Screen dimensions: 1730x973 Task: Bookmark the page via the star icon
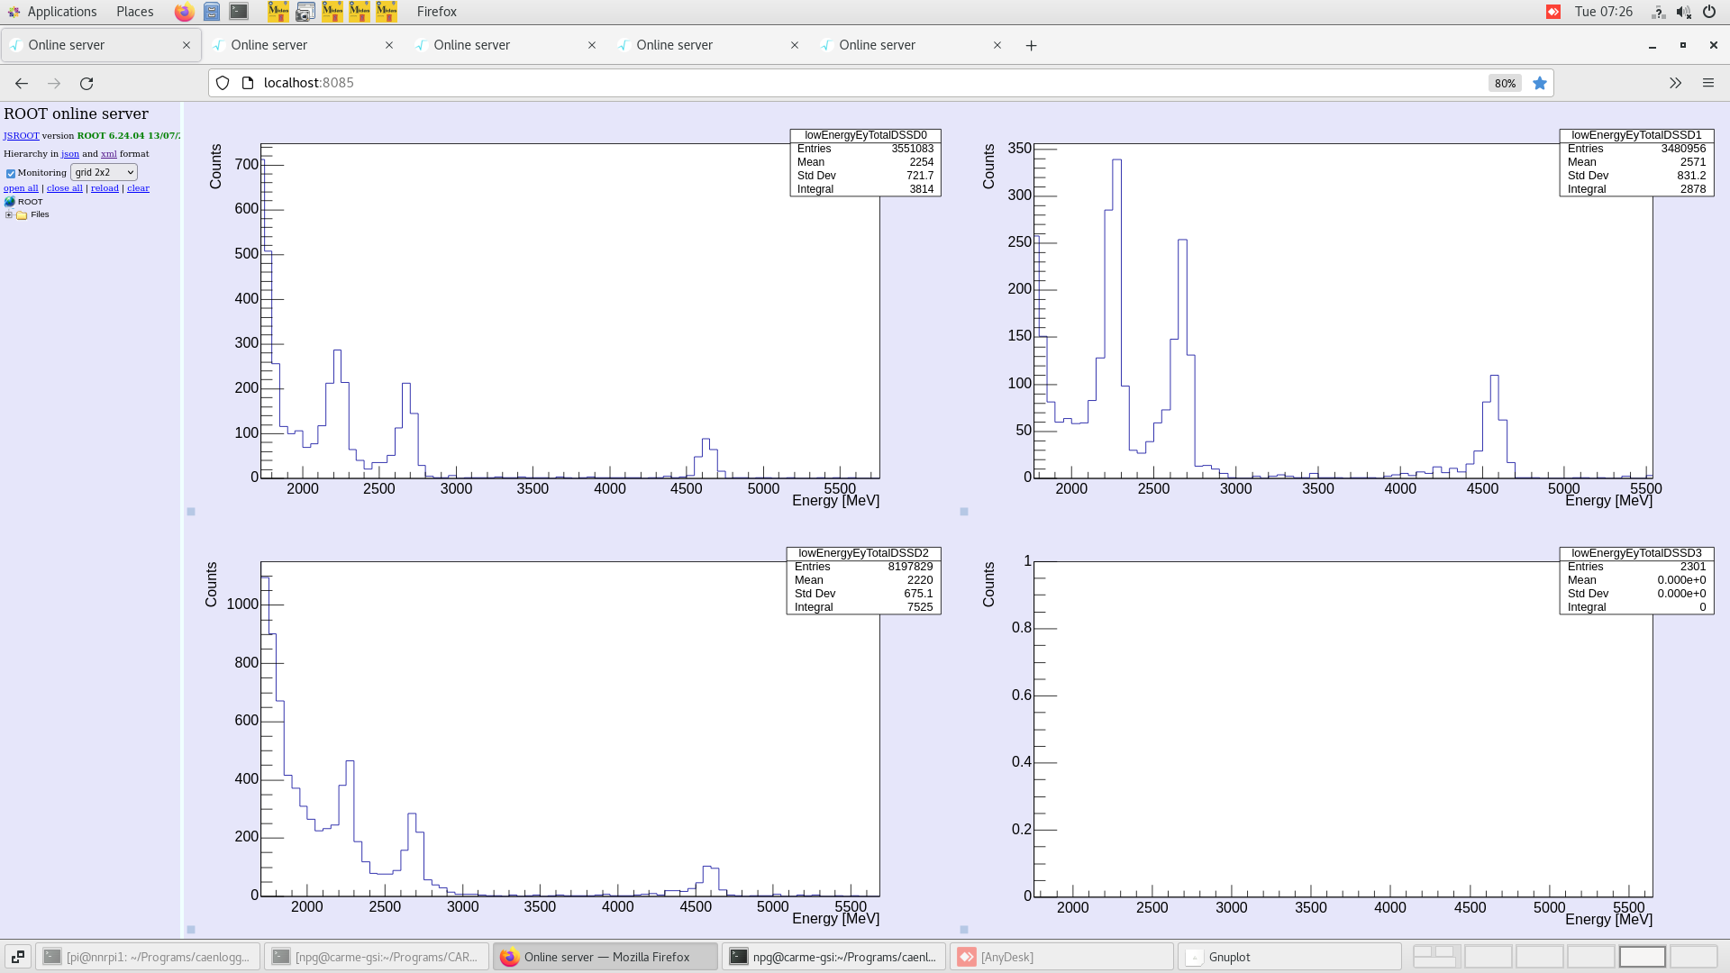coord(1540,83)
